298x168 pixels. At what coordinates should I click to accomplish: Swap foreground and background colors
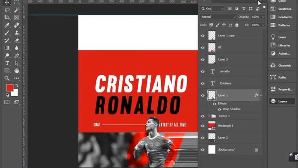17,85
